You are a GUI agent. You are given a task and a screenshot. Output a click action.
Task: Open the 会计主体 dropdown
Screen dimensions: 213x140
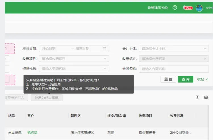174,48
